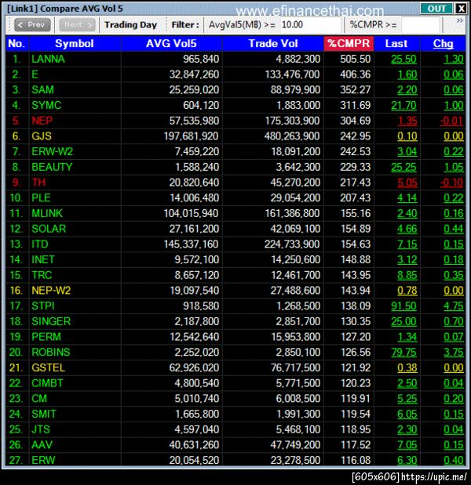The height and width of the screenshot is (485, 471).
Task: Open LANNA last price 25.50 link
Action: 403,59
